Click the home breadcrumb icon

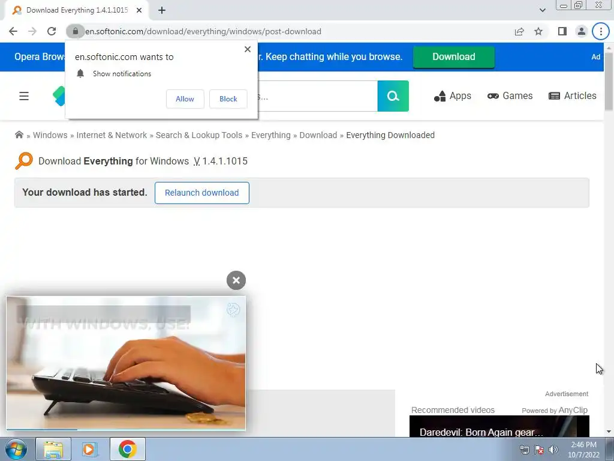(x=19, y=135)
